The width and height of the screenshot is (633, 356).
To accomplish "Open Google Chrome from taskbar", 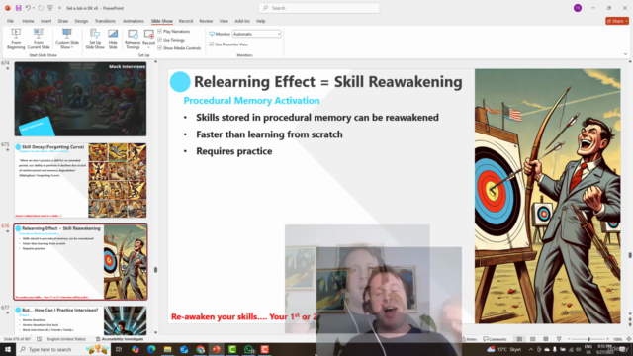I will tap(200, 349).
